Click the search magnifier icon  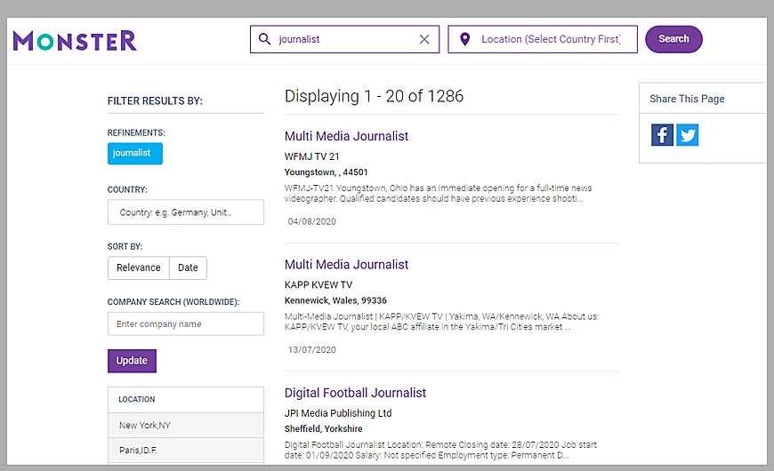264,39
